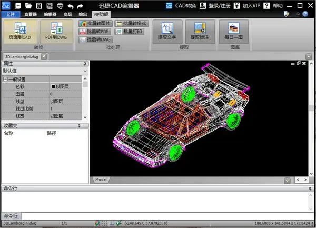
Task: Click 批量转格式 batch tool
Action: pos(131,24)
